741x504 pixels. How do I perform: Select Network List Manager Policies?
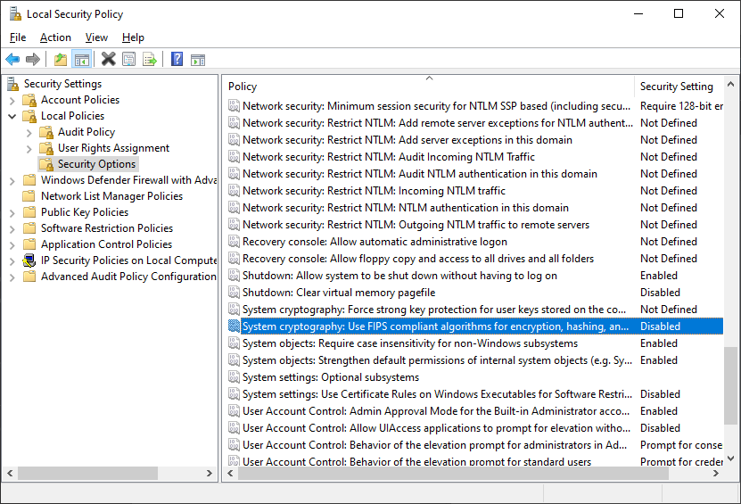111,196
